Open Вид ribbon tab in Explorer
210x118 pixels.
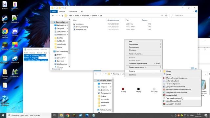[82, 11]
